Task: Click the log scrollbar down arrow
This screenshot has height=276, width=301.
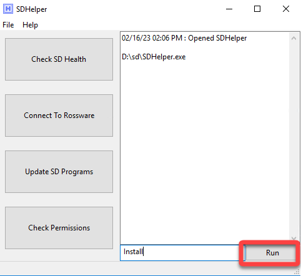Action: coord(294,239)
